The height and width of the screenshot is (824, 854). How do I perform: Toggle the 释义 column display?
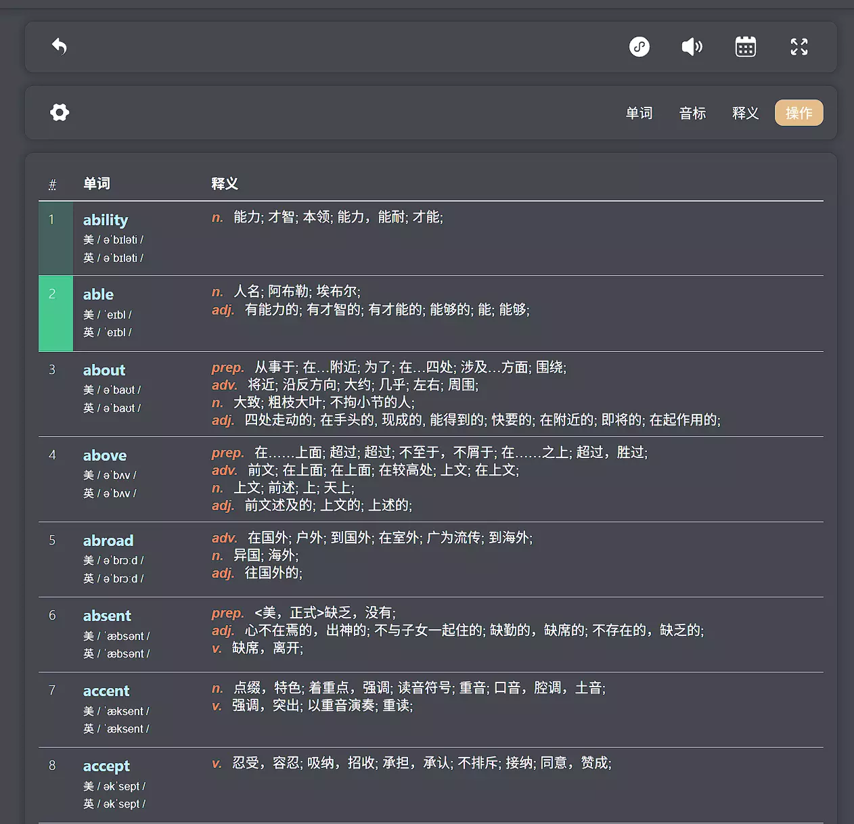click(x=745, y=113)
